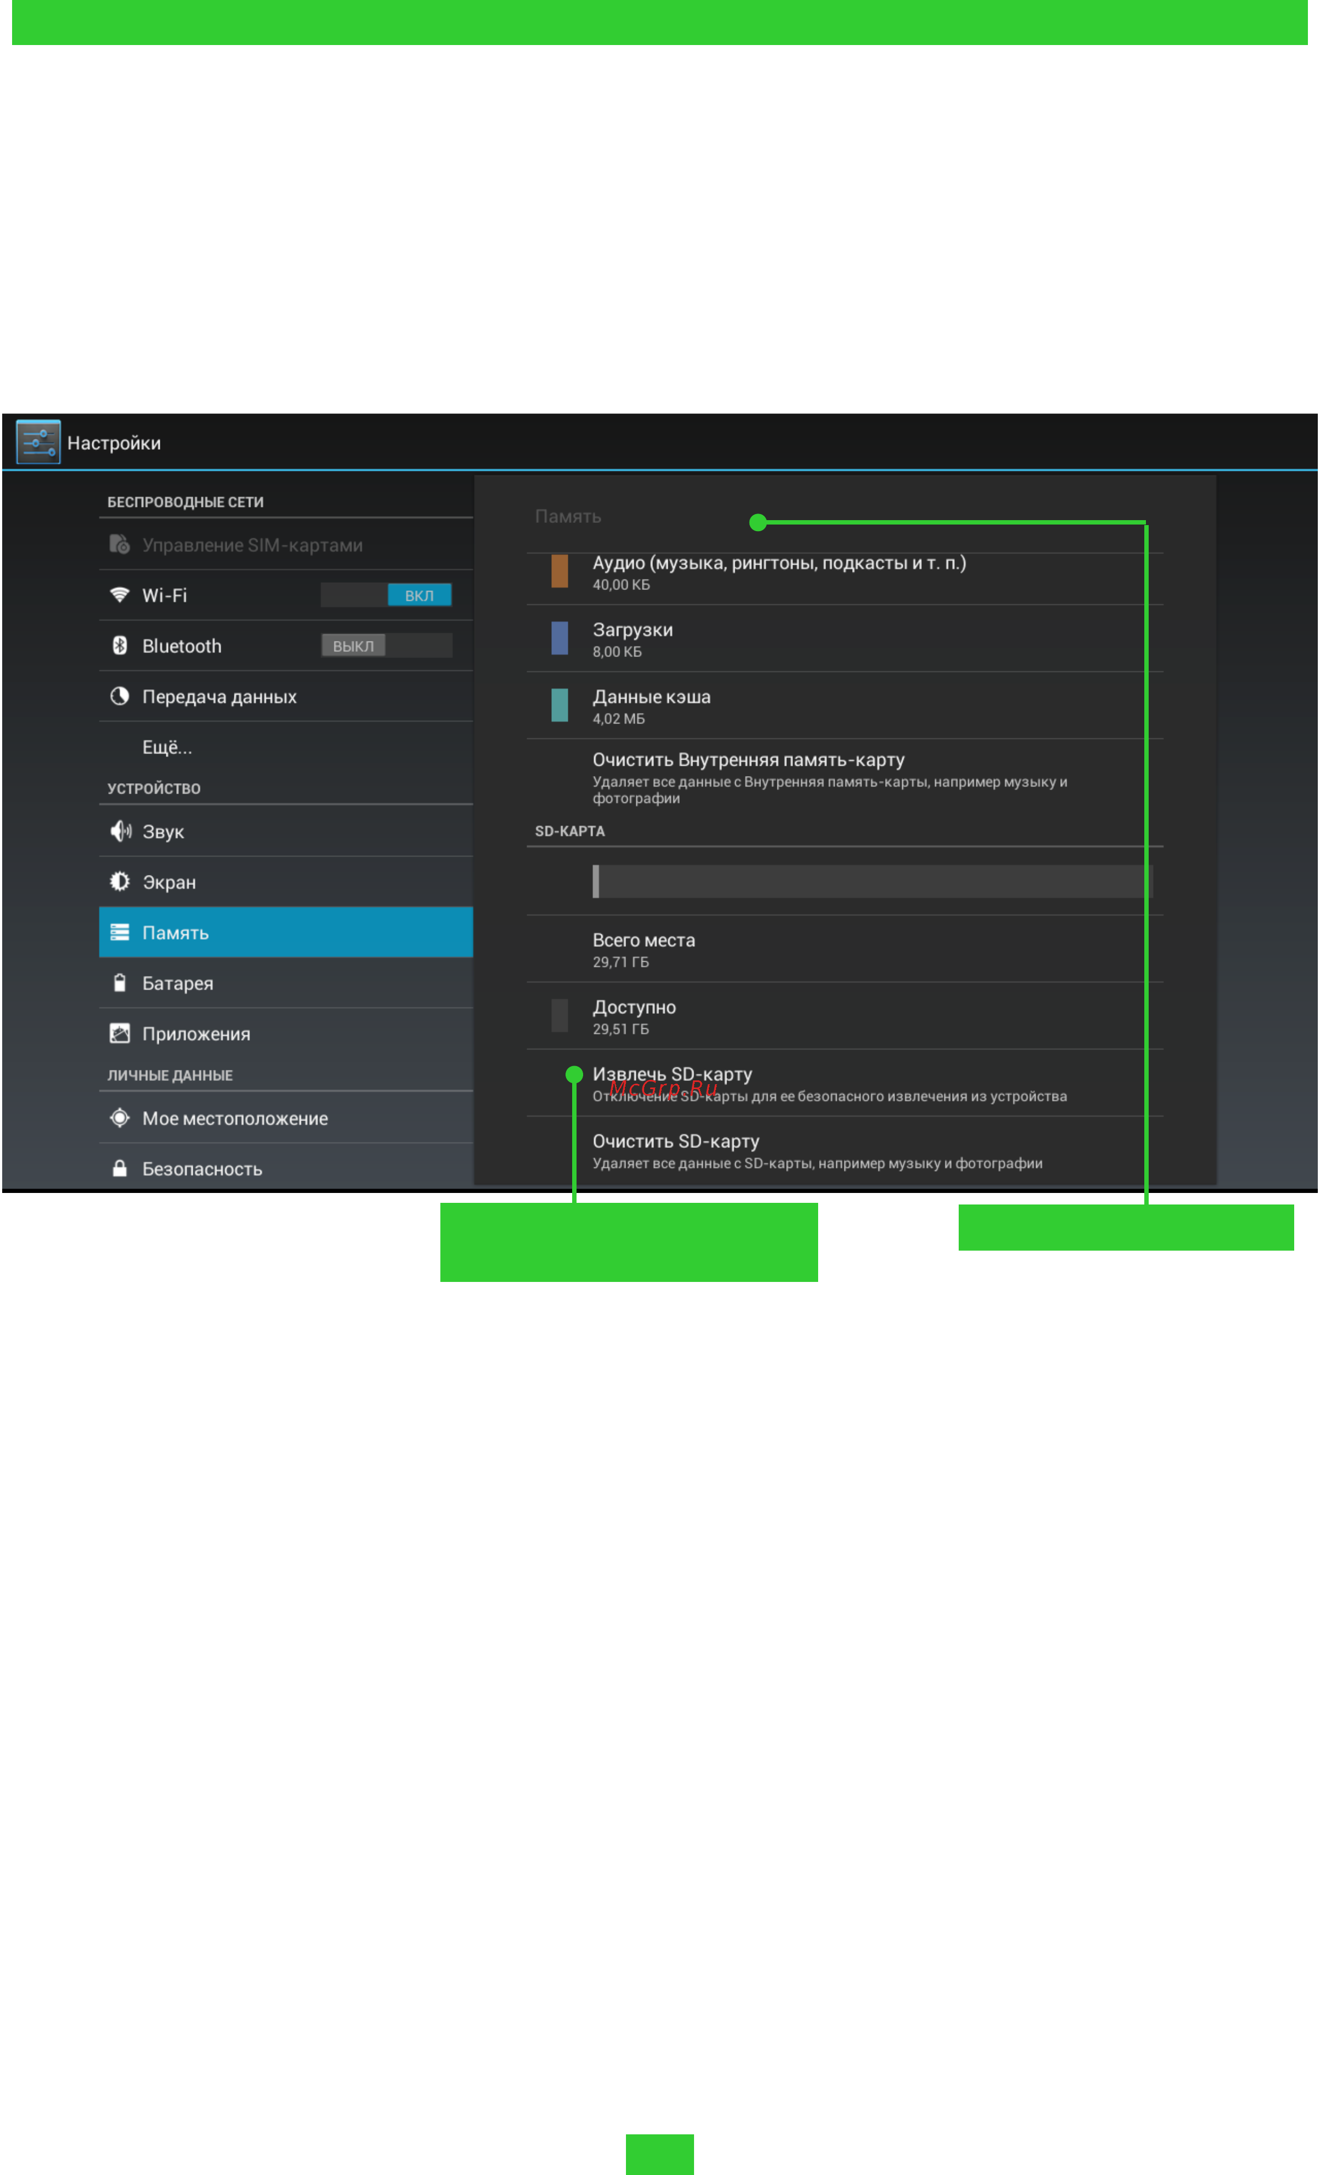Click the Память panel heading

[568, 516]
